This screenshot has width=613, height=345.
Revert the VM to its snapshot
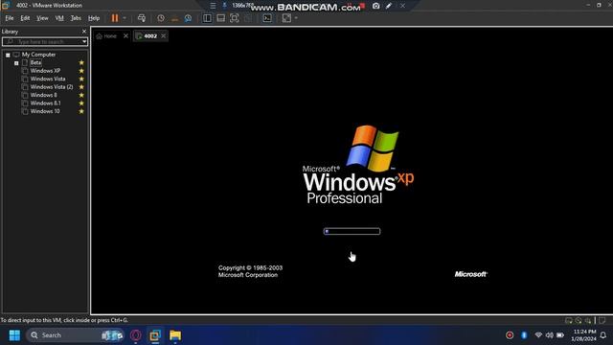174,18
